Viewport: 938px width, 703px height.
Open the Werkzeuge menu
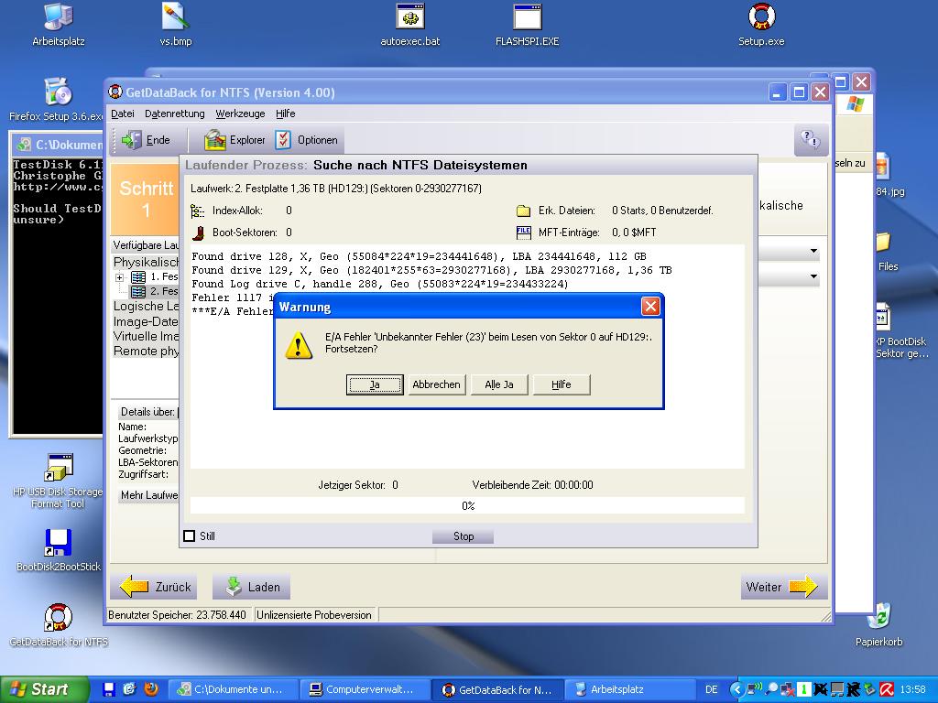(x=241, y=114)
